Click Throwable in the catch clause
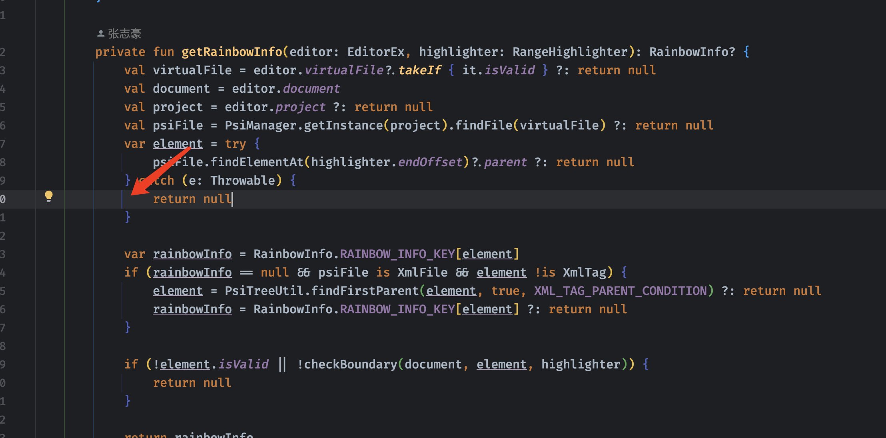886x438 pixels. (x=243, y=181)
